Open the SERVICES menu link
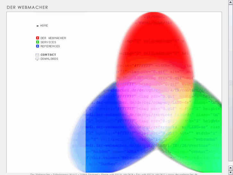The width and height of the screenshot is (233, 175). [x=48, y=42]
